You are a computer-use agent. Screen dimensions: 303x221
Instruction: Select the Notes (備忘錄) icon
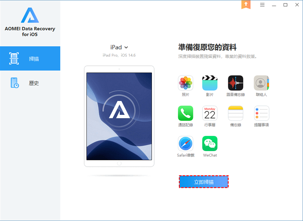tap(235, 113)
